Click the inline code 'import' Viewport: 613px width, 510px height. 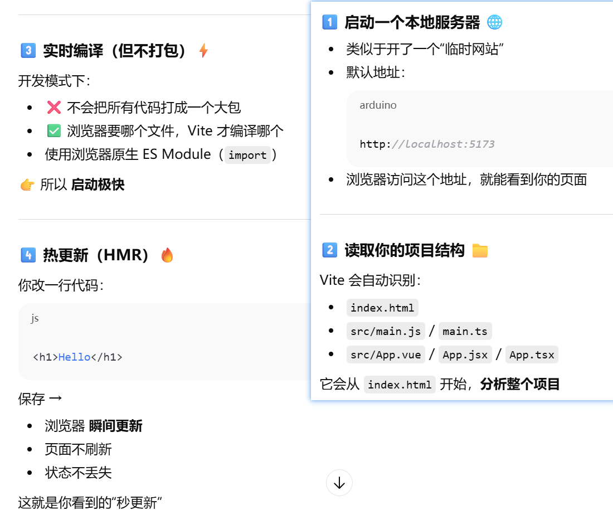click(x=247, y=155)
